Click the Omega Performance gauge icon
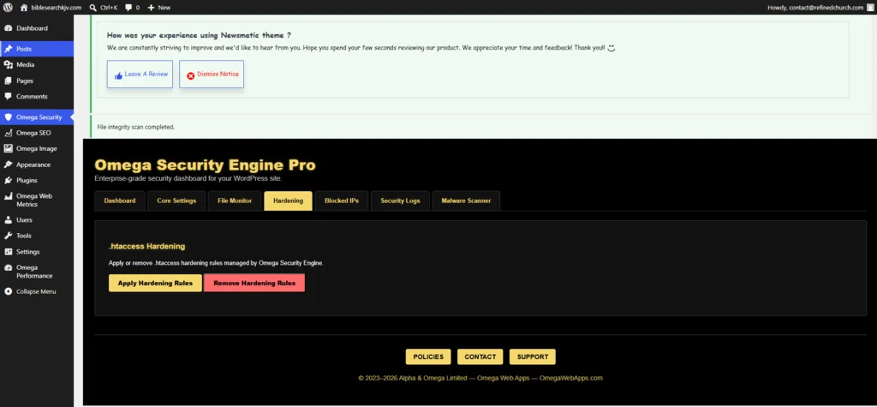 click(8, 267)
